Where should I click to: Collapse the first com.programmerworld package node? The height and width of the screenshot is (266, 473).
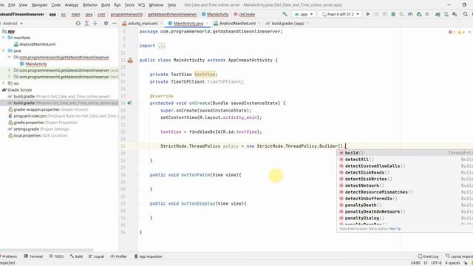(x=10, y=58)
